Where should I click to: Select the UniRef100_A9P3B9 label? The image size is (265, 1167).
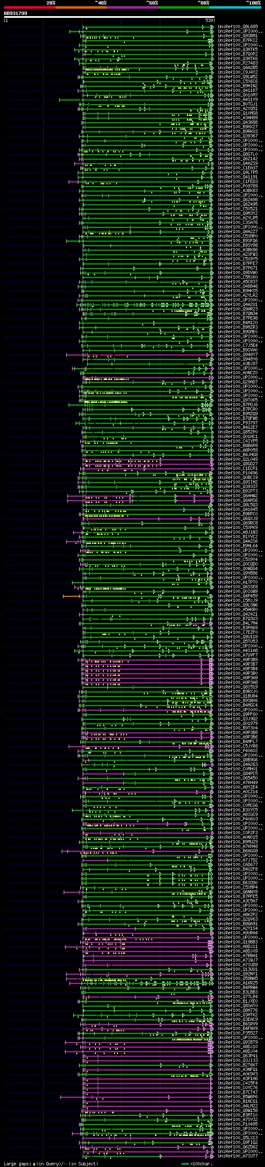coord(238,660)
